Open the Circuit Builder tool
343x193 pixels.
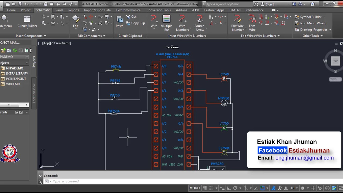point(27,21)
